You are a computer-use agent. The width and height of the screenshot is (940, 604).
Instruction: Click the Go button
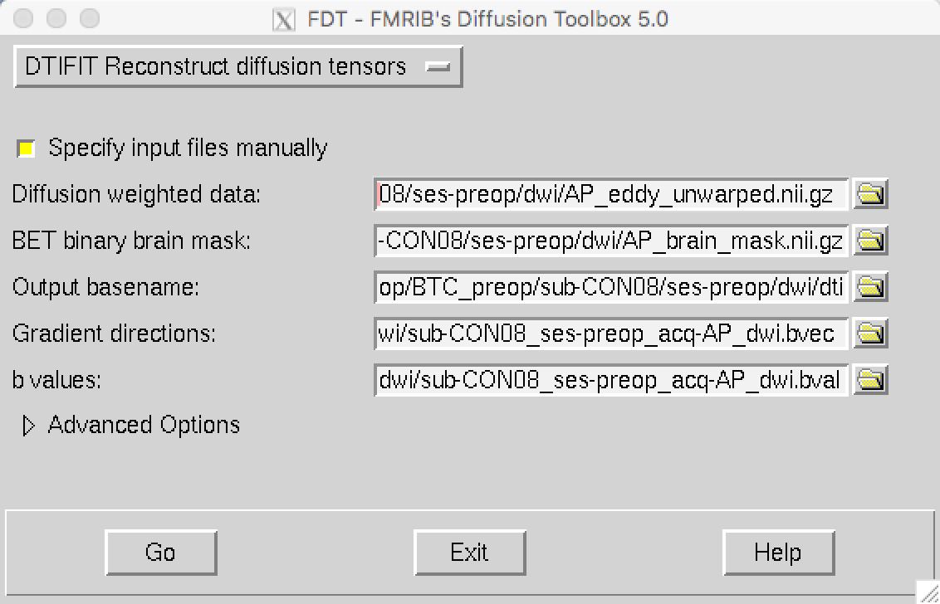pyautogui.click(x=160, y=553)
